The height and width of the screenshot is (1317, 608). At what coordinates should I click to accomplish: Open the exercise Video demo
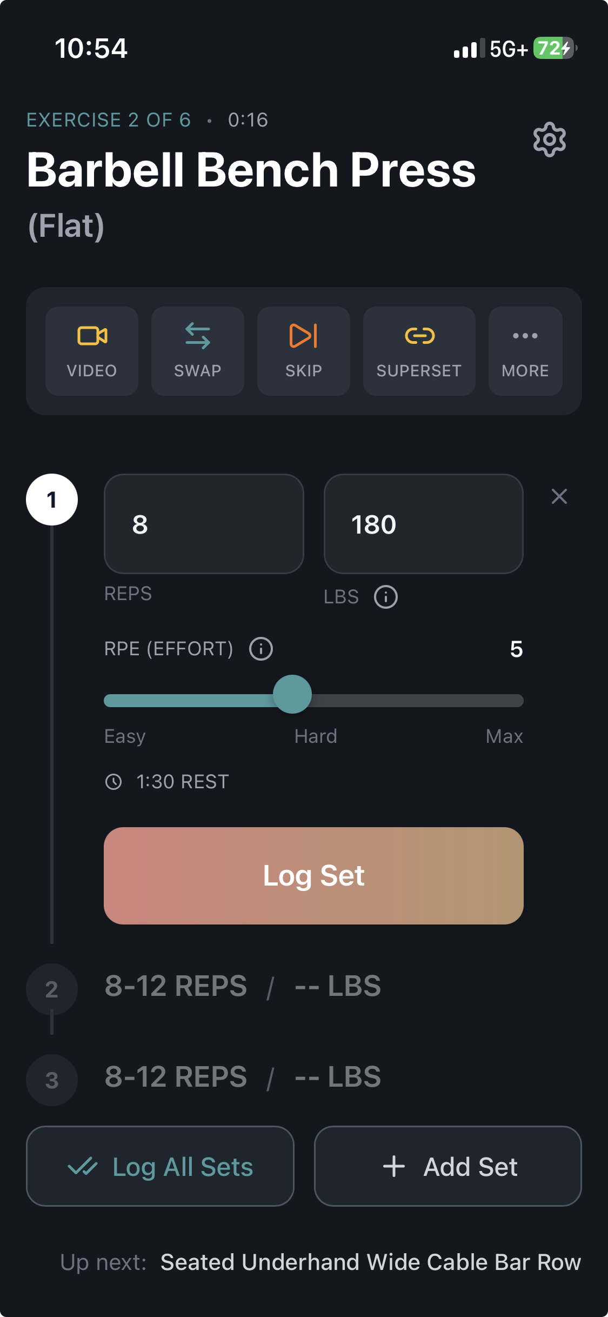(x=91, y=350)
